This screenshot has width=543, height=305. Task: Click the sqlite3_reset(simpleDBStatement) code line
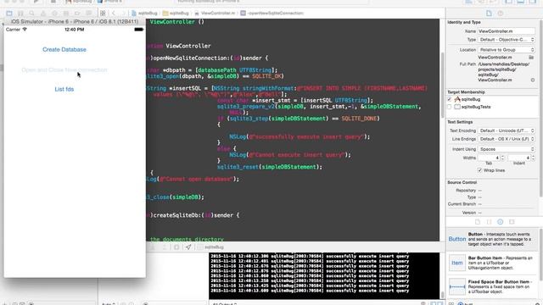click(270, 167)
